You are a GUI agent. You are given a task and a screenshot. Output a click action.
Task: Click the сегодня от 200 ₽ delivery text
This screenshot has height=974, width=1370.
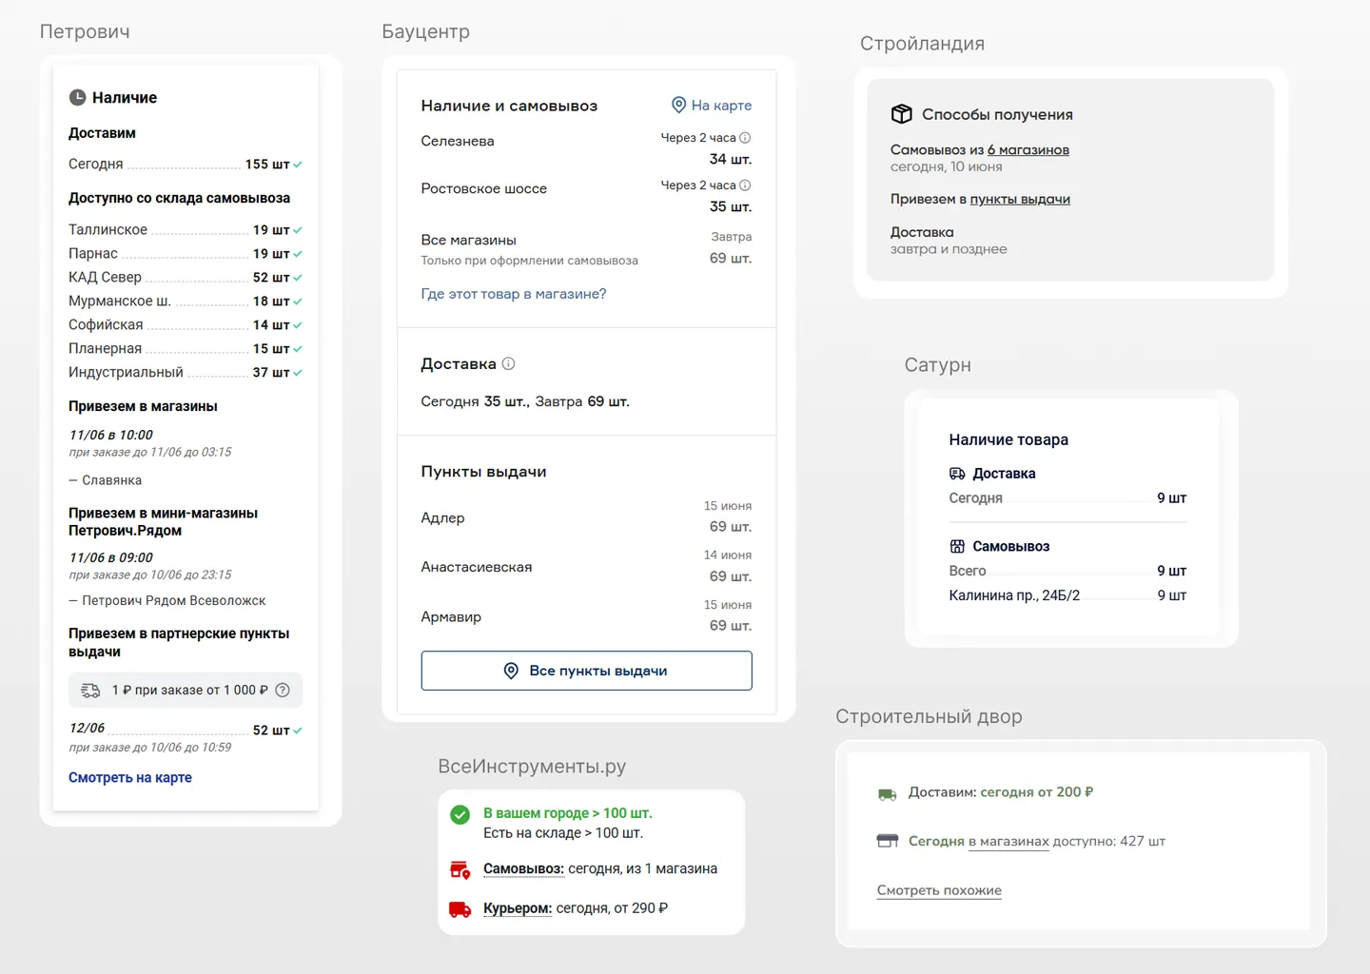pos(1037,792)
